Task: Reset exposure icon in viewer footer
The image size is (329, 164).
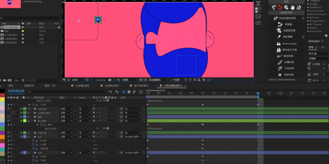Action: (204, 80)
